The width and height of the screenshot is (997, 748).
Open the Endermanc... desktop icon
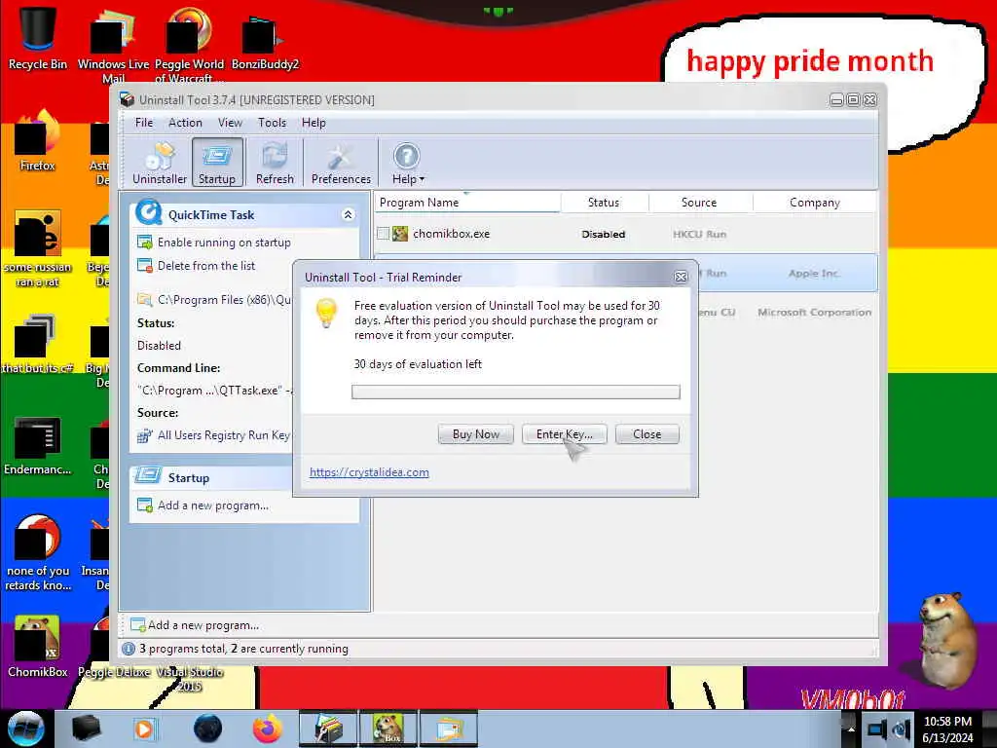38,445
